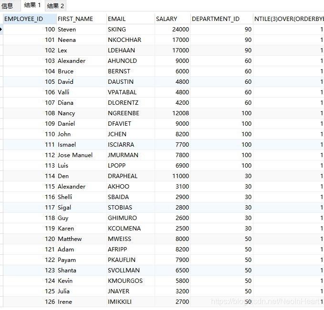
Task: Click the first name Irene
Action: [x=82, y=302]
